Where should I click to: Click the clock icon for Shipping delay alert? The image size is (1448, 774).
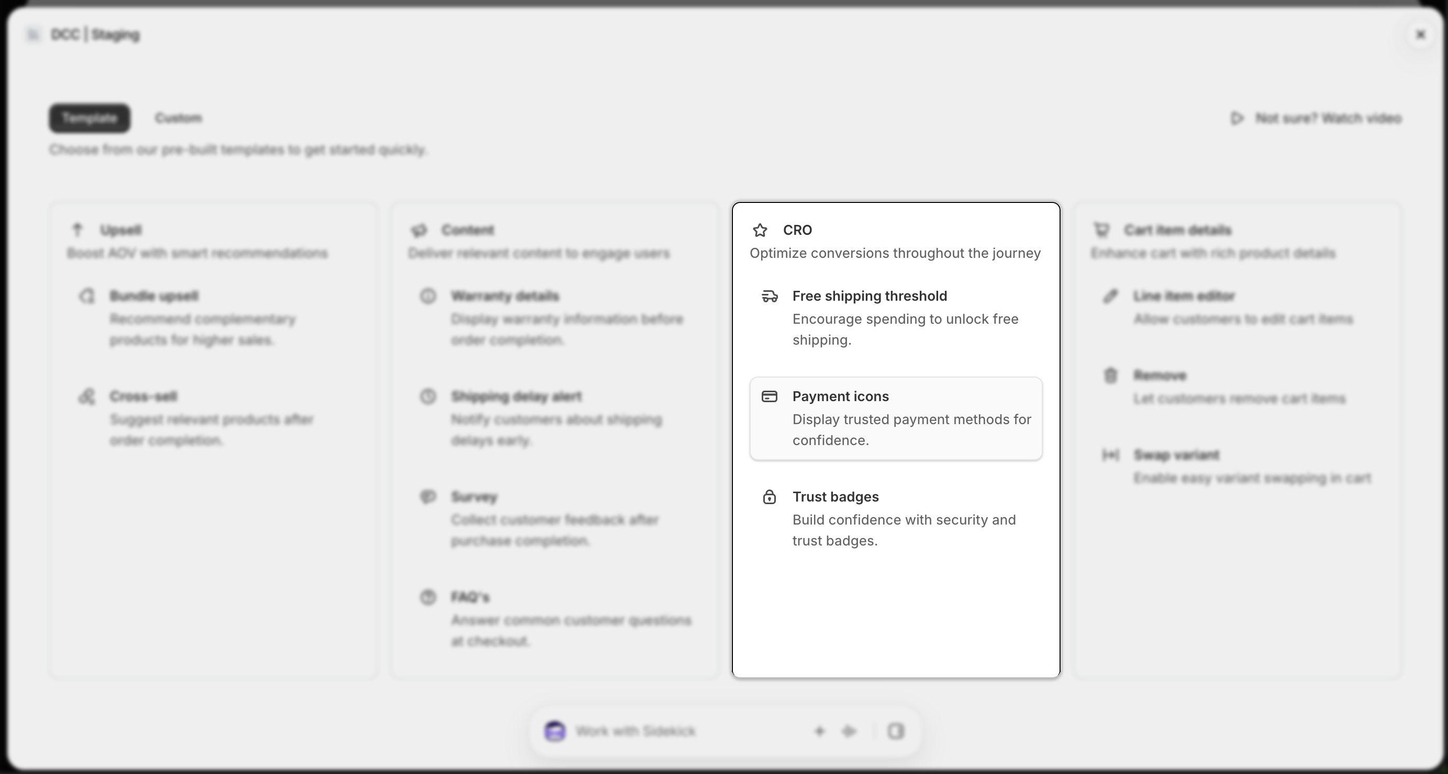(428, 396)
